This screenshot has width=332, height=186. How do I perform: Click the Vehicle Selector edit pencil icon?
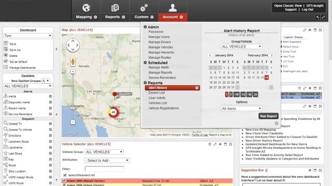click(215, 144)
